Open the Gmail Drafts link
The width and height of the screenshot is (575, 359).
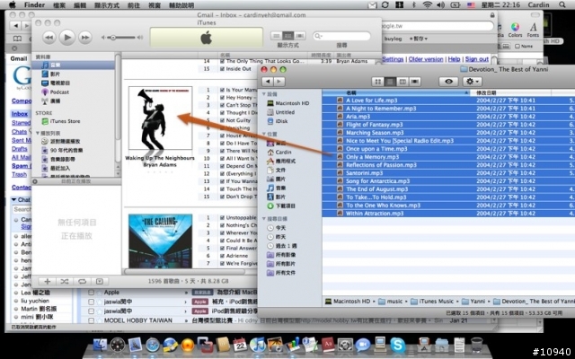point(20,149)
